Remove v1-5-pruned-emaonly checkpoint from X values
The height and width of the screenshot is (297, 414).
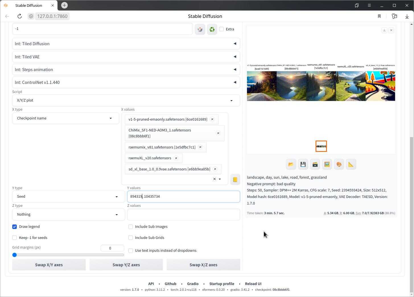pos(212,119)
